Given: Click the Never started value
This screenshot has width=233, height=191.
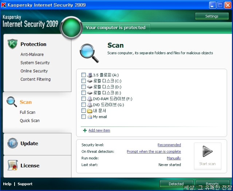Looking at the screenshot, I should tap(170, 165).
